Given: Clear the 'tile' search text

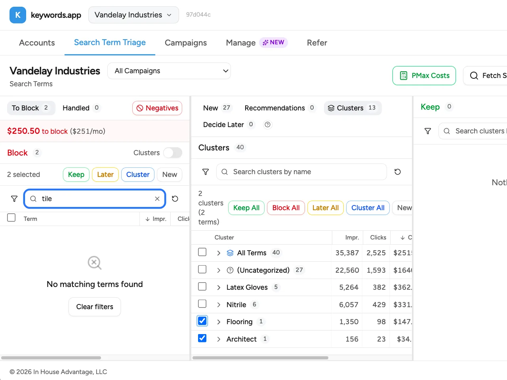Looking at the screenshot, I should 157,199.
